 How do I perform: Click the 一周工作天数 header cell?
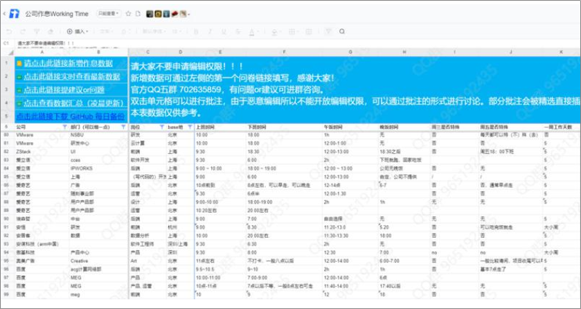pyautogui.click(x=562, y=127)
